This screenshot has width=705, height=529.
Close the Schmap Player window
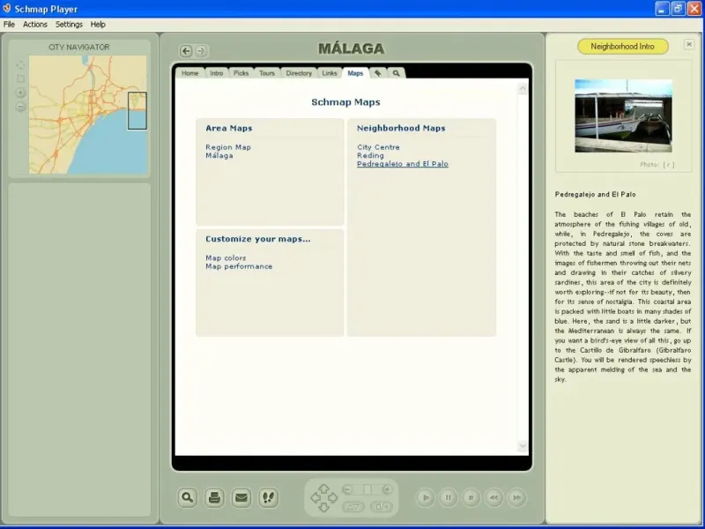point(694,9)
